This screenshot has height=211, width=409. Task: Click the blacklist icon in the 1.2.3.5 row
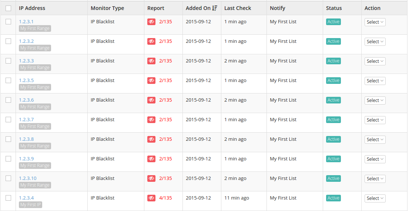tap(151, 81)
